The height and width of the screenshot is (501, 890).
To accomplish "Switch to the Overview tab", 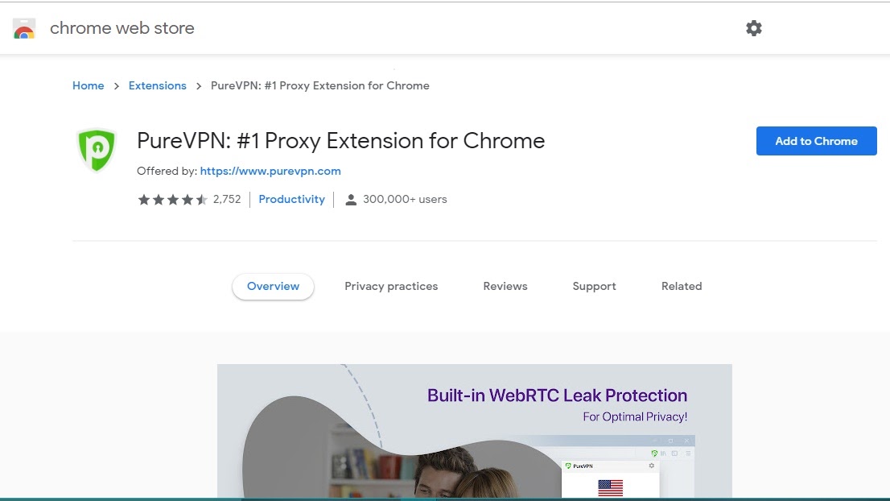I will (x=273, y=286).
